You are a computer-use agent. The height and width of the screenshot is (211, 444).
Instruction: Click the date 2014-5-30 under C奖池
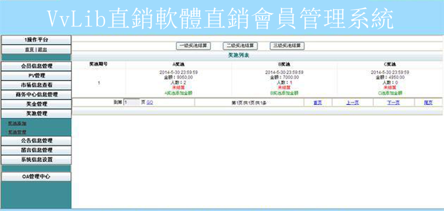(x=390, y=72)
